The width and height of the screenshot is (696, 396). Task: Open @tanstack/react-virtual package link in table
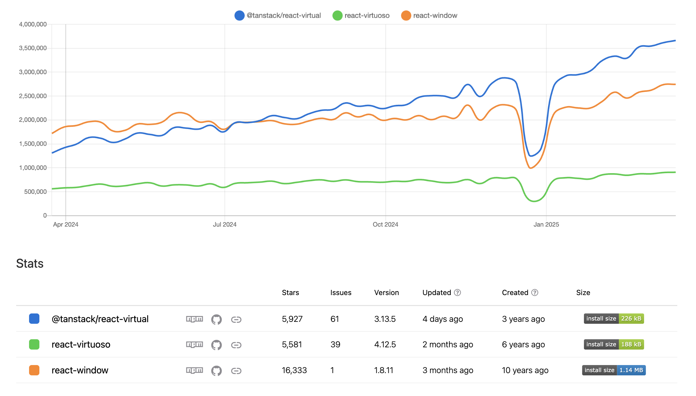pyautogui.click(x=100, y=319)
